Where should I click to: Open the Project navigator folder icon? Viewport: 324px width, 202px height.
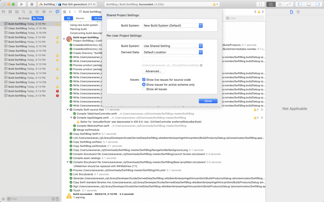pyautogui.click(x=3, y=12)
